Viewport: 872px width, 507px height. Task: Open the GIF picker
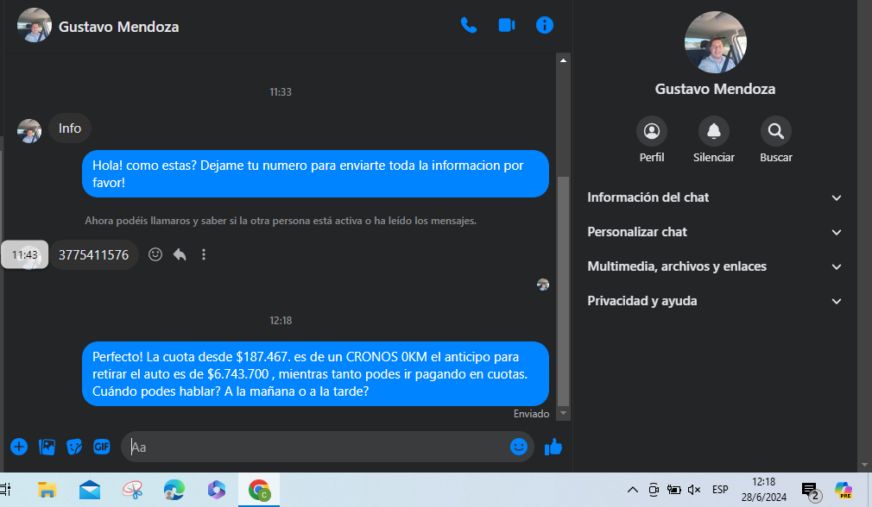(102, 447)
